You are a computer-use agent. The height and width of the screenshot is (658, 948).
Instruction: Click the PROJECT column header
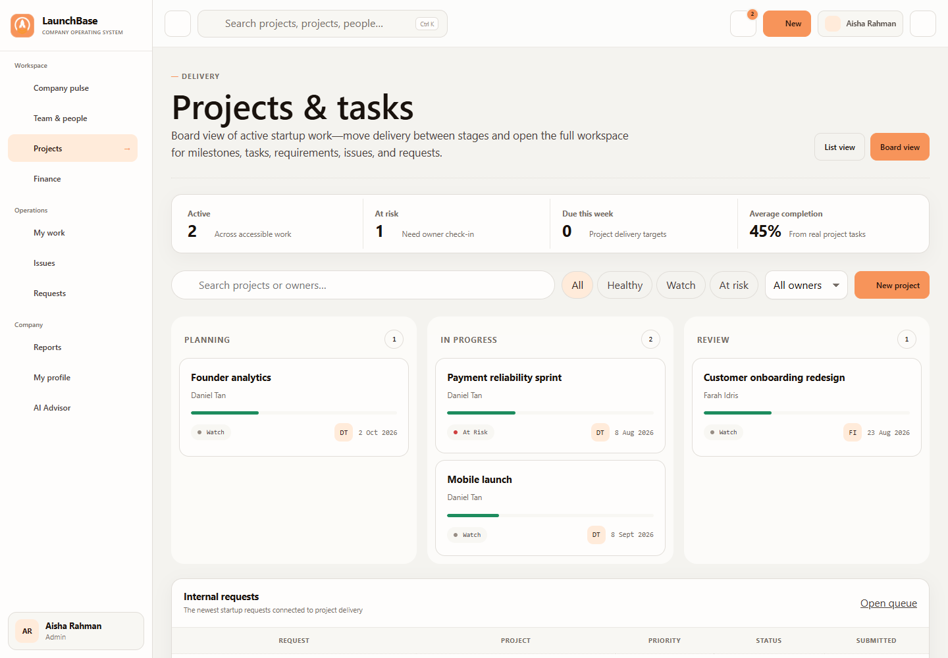click(515, 640)
